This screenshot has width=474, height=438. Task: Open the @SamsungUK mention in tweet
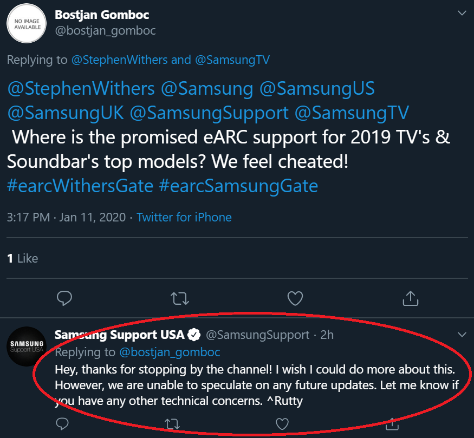66,113
